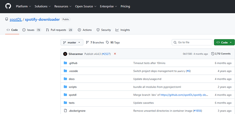
Task: Open the 2,712 Commits history
Action: pos(221,54)
